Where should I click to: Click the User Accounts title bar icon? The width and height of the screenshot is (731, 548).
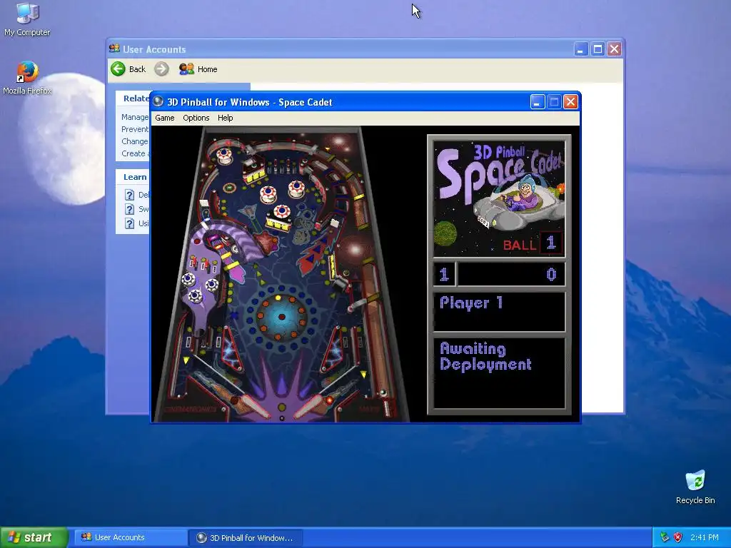pos(114,49)
